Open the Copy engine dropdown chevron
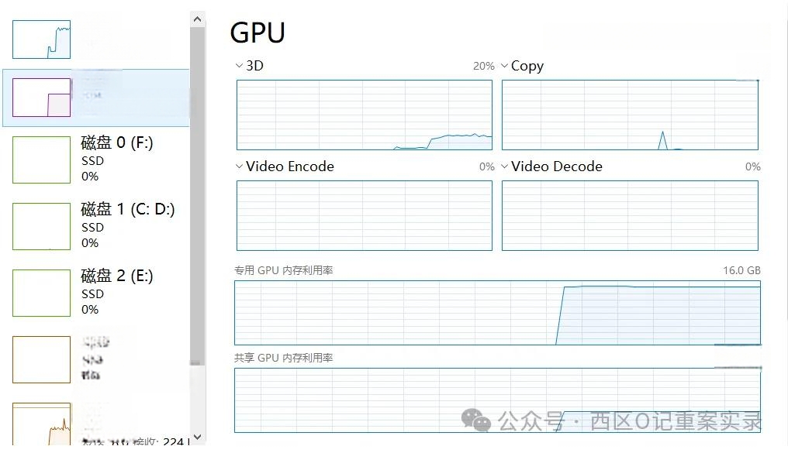The image size is (788, 453). (505, 66)
